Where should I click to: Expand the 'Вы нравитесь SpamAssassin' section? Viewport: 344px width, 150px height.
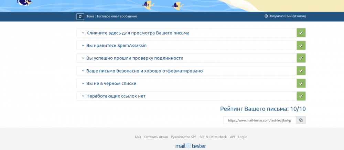point(118,45)
